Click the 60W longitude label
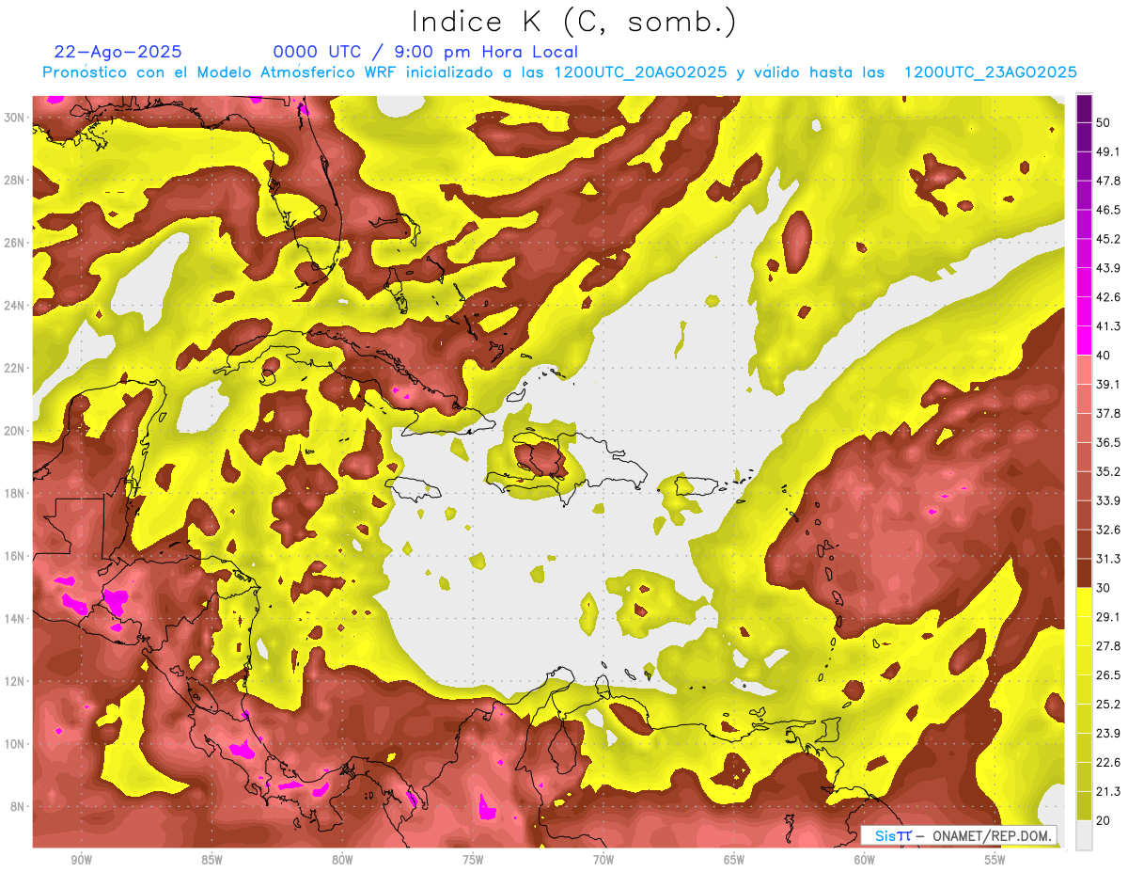The width and height of the screenshot is (1128, 872). pos(865,860)
